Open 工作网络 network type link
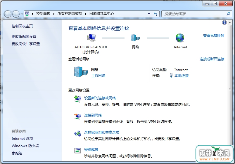This screenshot has width=235, height=164. pos(98,76)
